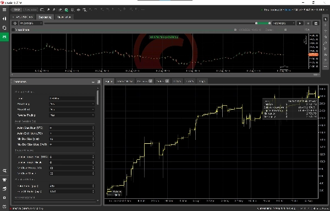Image resolution: width=330 pixels, height=211 pixels.
Task: Open the Logs results tab
Action: pos(202,81)
